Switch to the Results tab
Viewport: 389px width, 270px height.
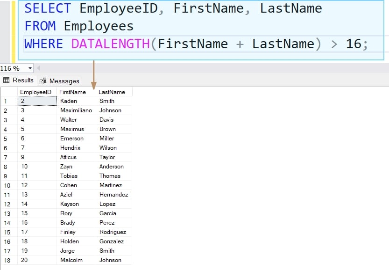18,80
